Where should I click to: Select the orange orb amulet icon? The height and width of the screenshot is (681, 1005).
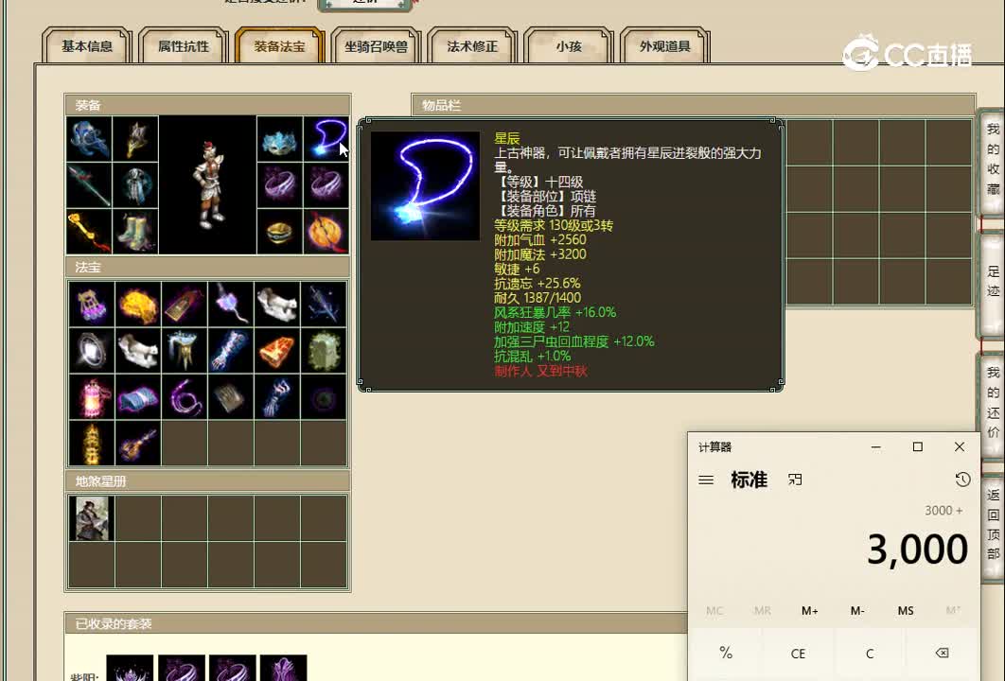click(326, 232)
